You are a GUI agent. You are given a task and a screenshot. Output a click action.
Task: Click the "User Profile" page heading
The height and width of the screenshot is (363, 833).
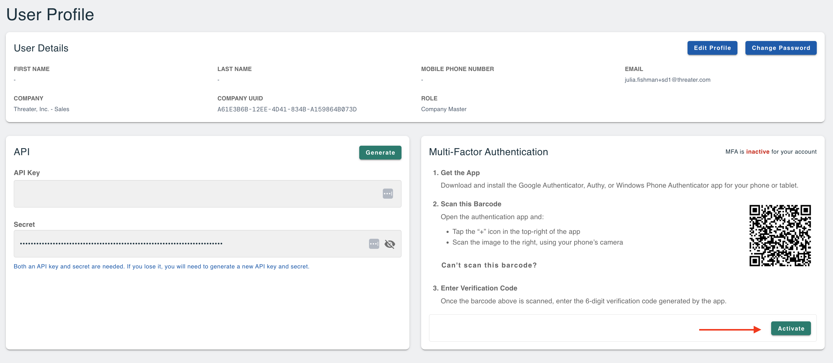click(50, 15)
